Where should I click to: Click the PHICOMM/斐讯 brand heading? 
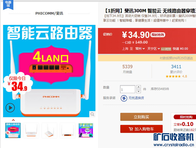[x=49, y=13]
